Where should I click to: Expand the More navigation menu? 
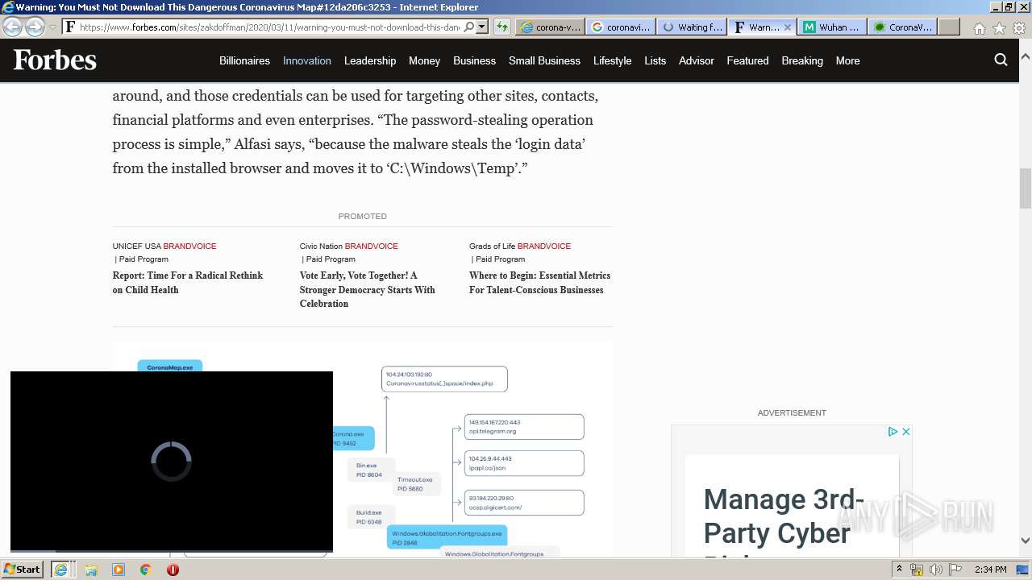pos(847,60)
